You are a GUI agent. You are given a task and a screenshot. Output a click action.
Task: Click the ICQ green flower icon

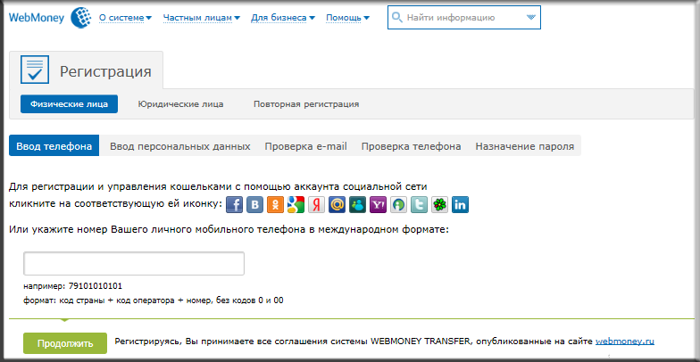click(439, 205)
